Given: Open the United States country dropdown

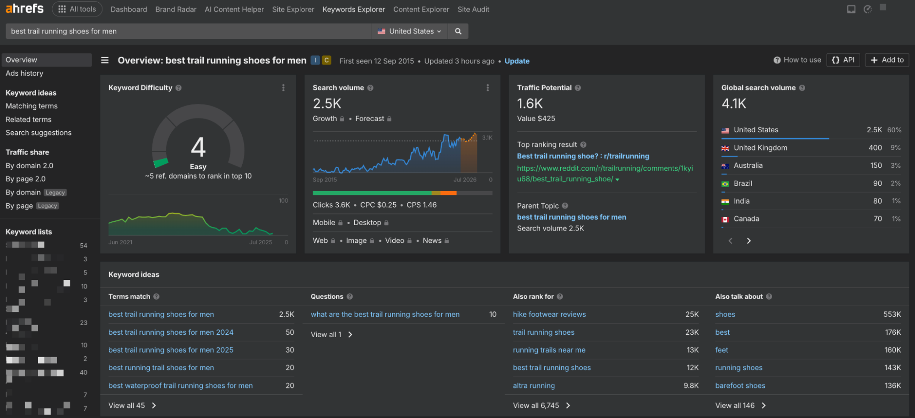Looking at the screenshot, I should point(409,31).
